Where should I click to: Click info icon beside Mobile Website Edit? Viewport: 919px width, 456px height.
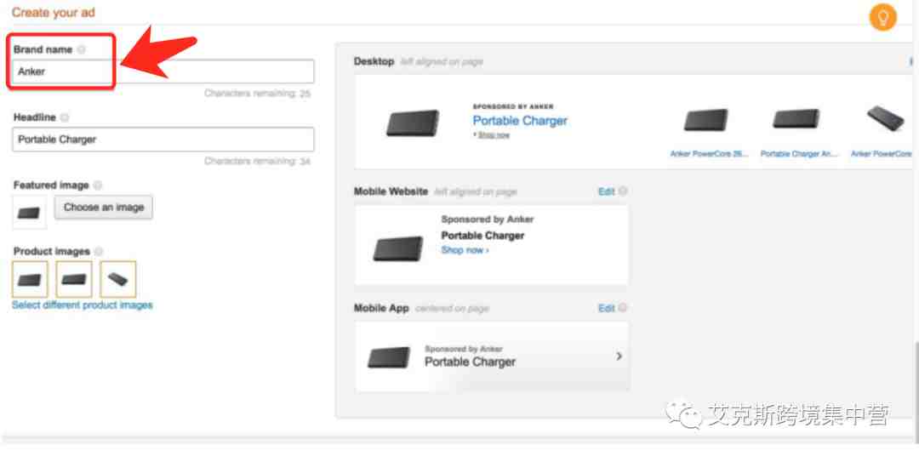623,191
